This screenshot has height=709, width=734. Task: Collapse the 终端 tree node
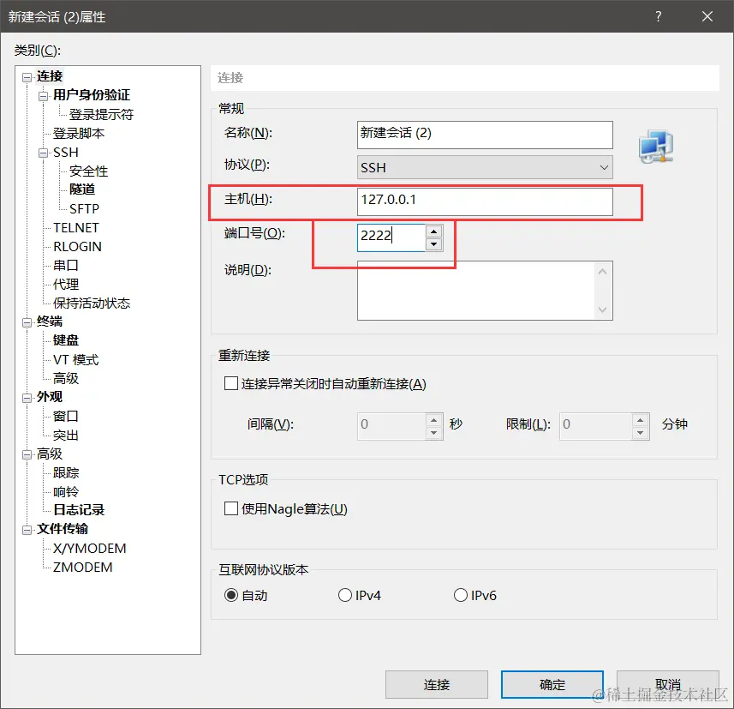(27, 322)
